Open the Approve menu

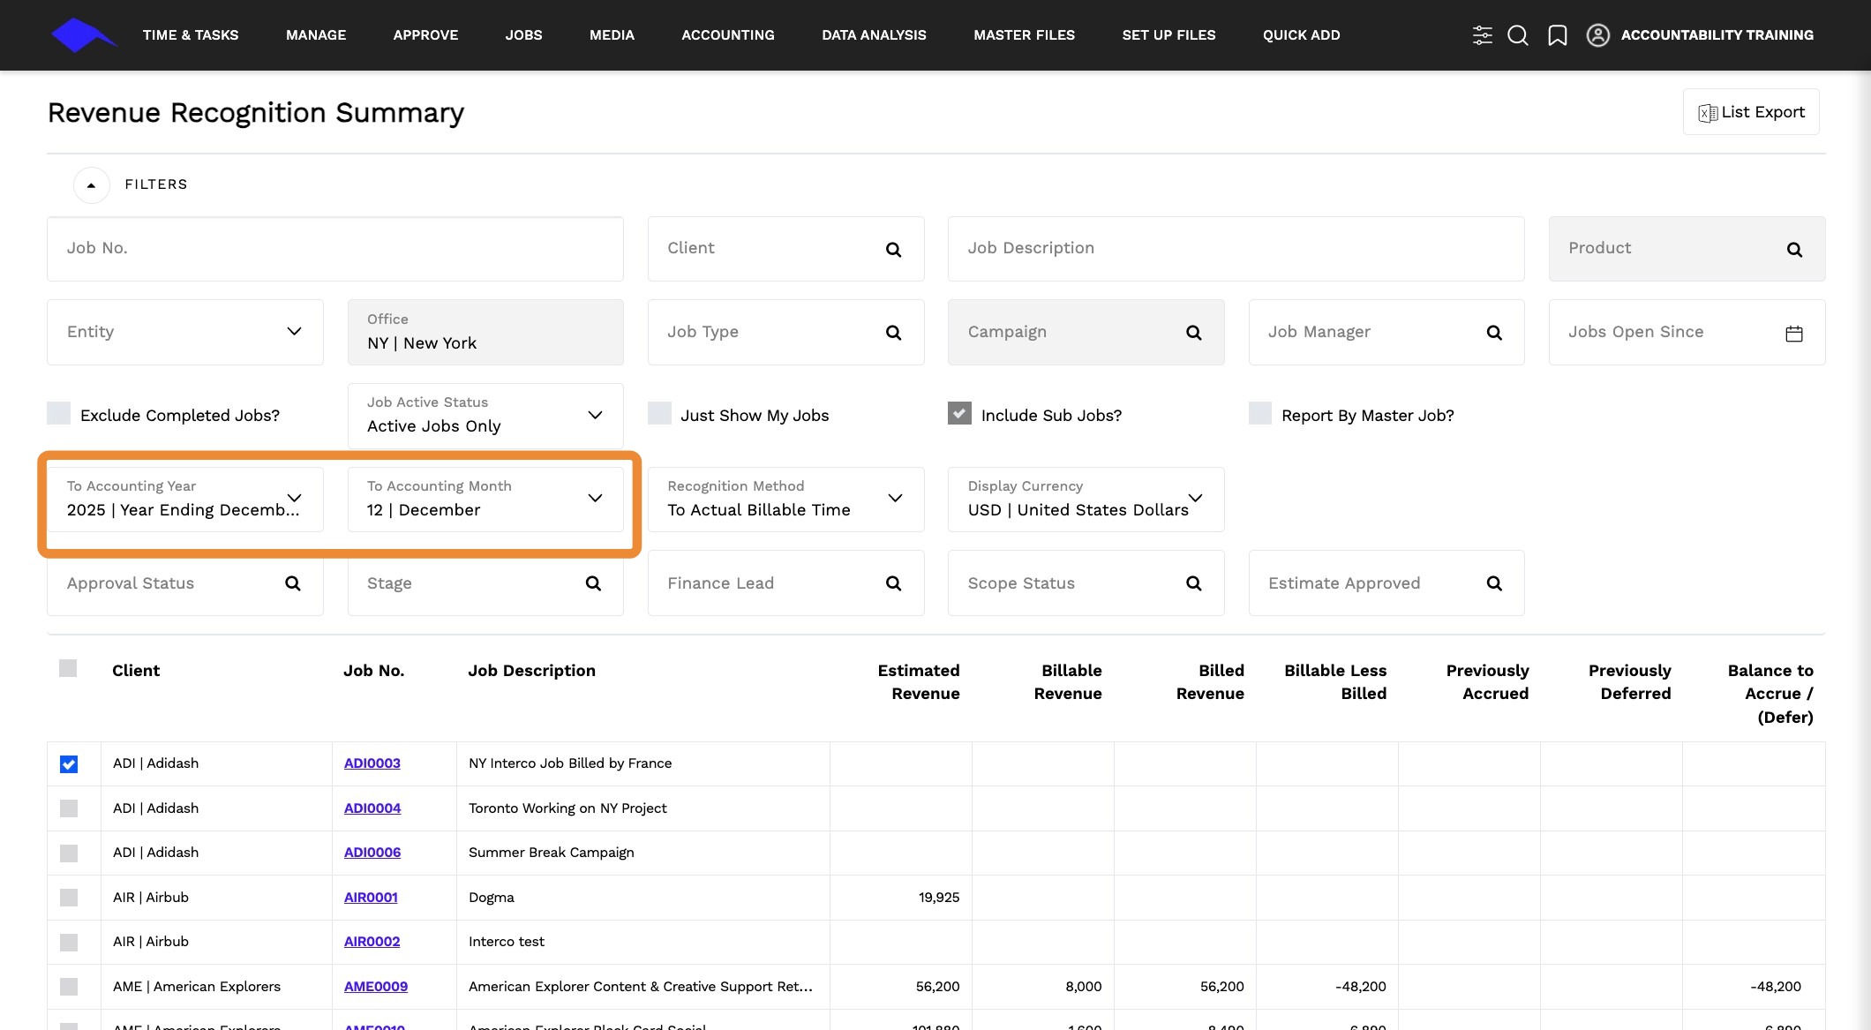[425, 35]
